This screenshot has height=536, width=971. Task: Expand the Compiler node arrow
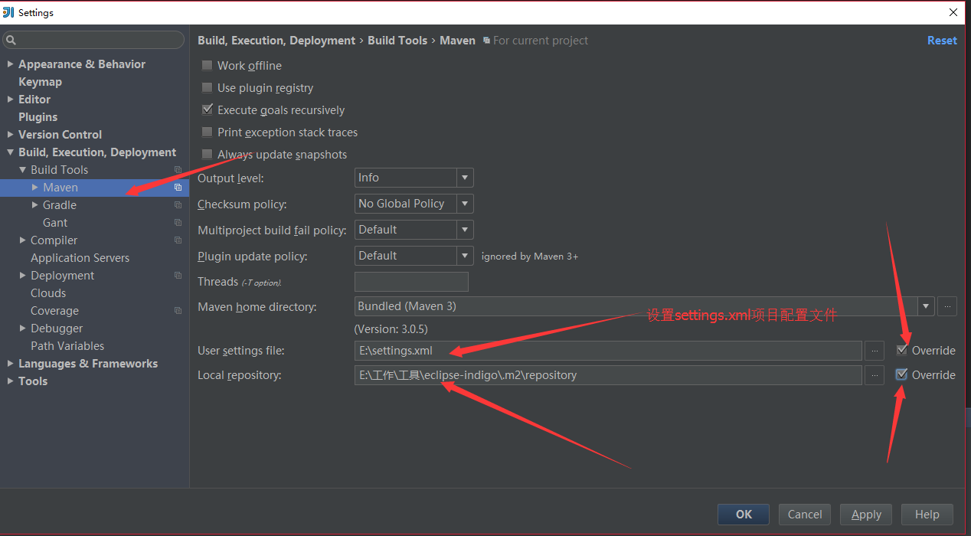click(x=22, y=240)
